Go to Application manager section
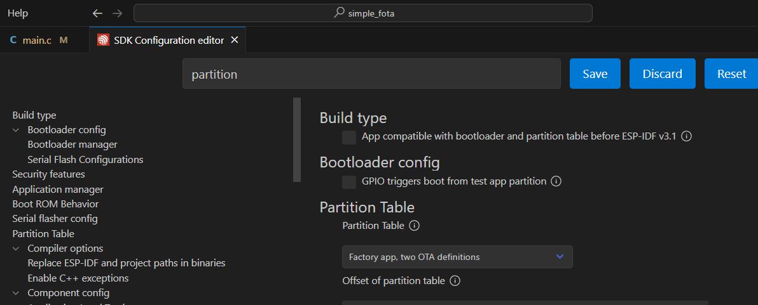 (x=57, y=190)
